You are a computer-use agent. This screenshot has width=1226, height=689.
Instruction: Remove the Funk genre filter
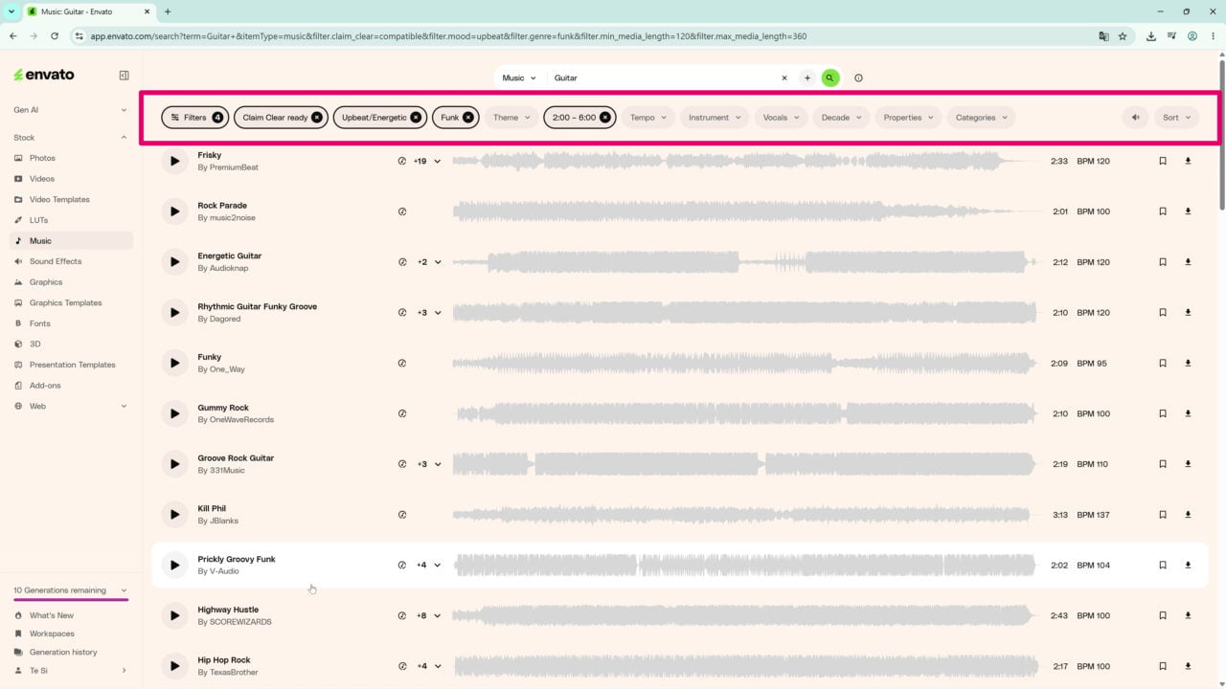468,118
